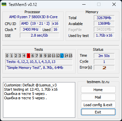The image size is (122, 121).
Task: Click the CPU ID value AMD (19 · 21 · 2)
Action: pyautogui.click(x=35, y=23)
